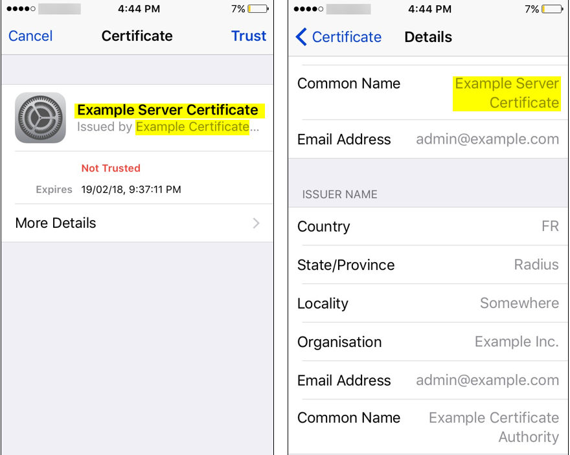Tap the 4:44 PM clock on right screen
This screenshot has width=570, height=455.
(x=429, y=8)
